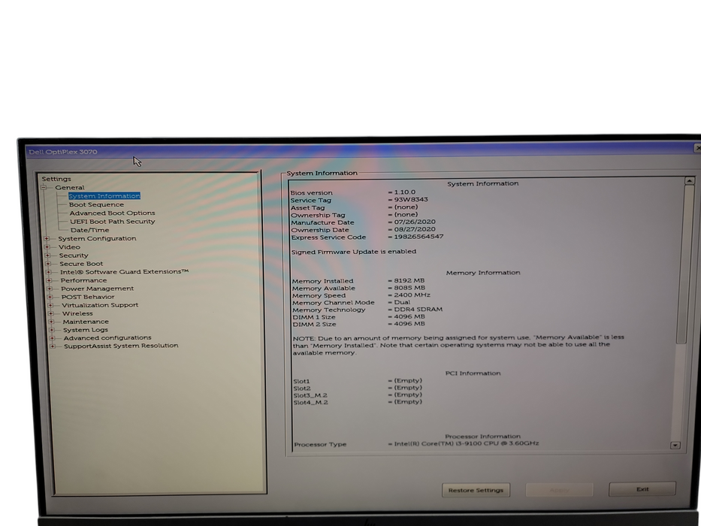
Task: Click Memory Speed value 2400 MHz
Action: pyautogui.click(x=412, y=295)
